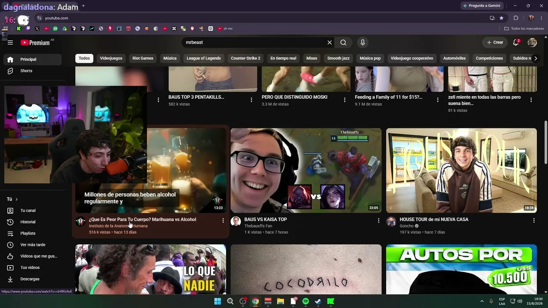This screenshot has width=548, height=308.
Task: Go to the YouTube Premium home logo
Action: 35,42
